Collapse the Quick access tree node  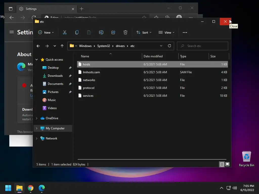tap(36, 60)
